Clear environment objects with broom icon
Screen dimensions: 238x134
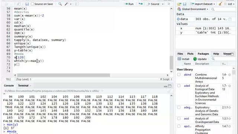click(x=220, y=4)
